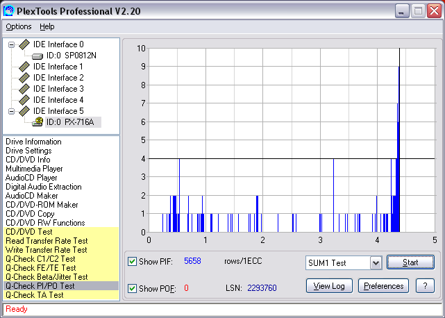Screen dimensions: 445x318
Task: Click the View Log button
Action: pos(329,286)
